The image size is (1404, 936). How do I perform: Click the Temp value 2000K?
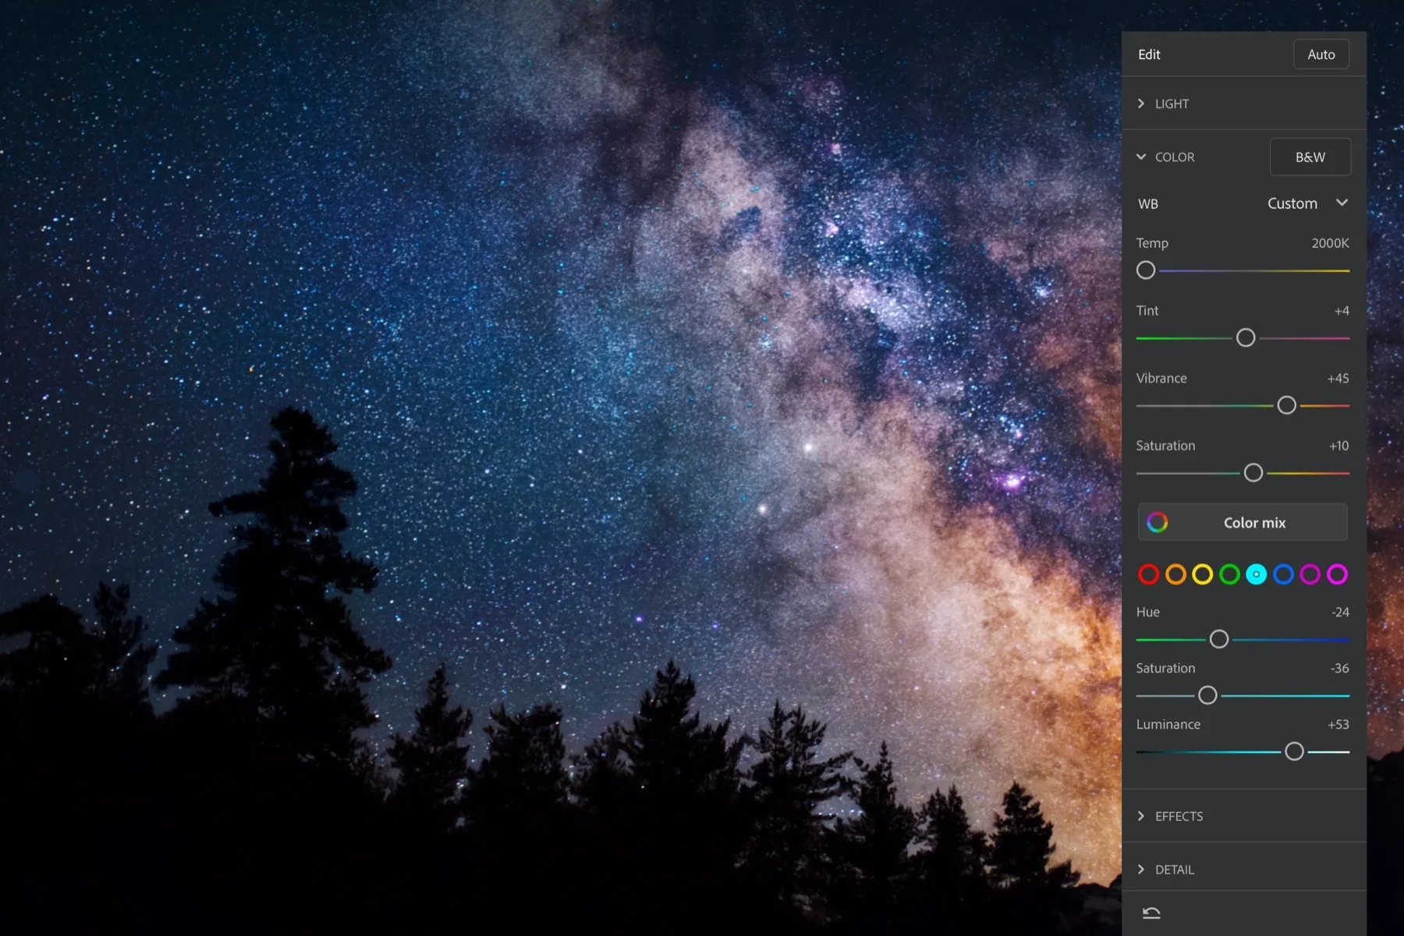point(1330,243)
